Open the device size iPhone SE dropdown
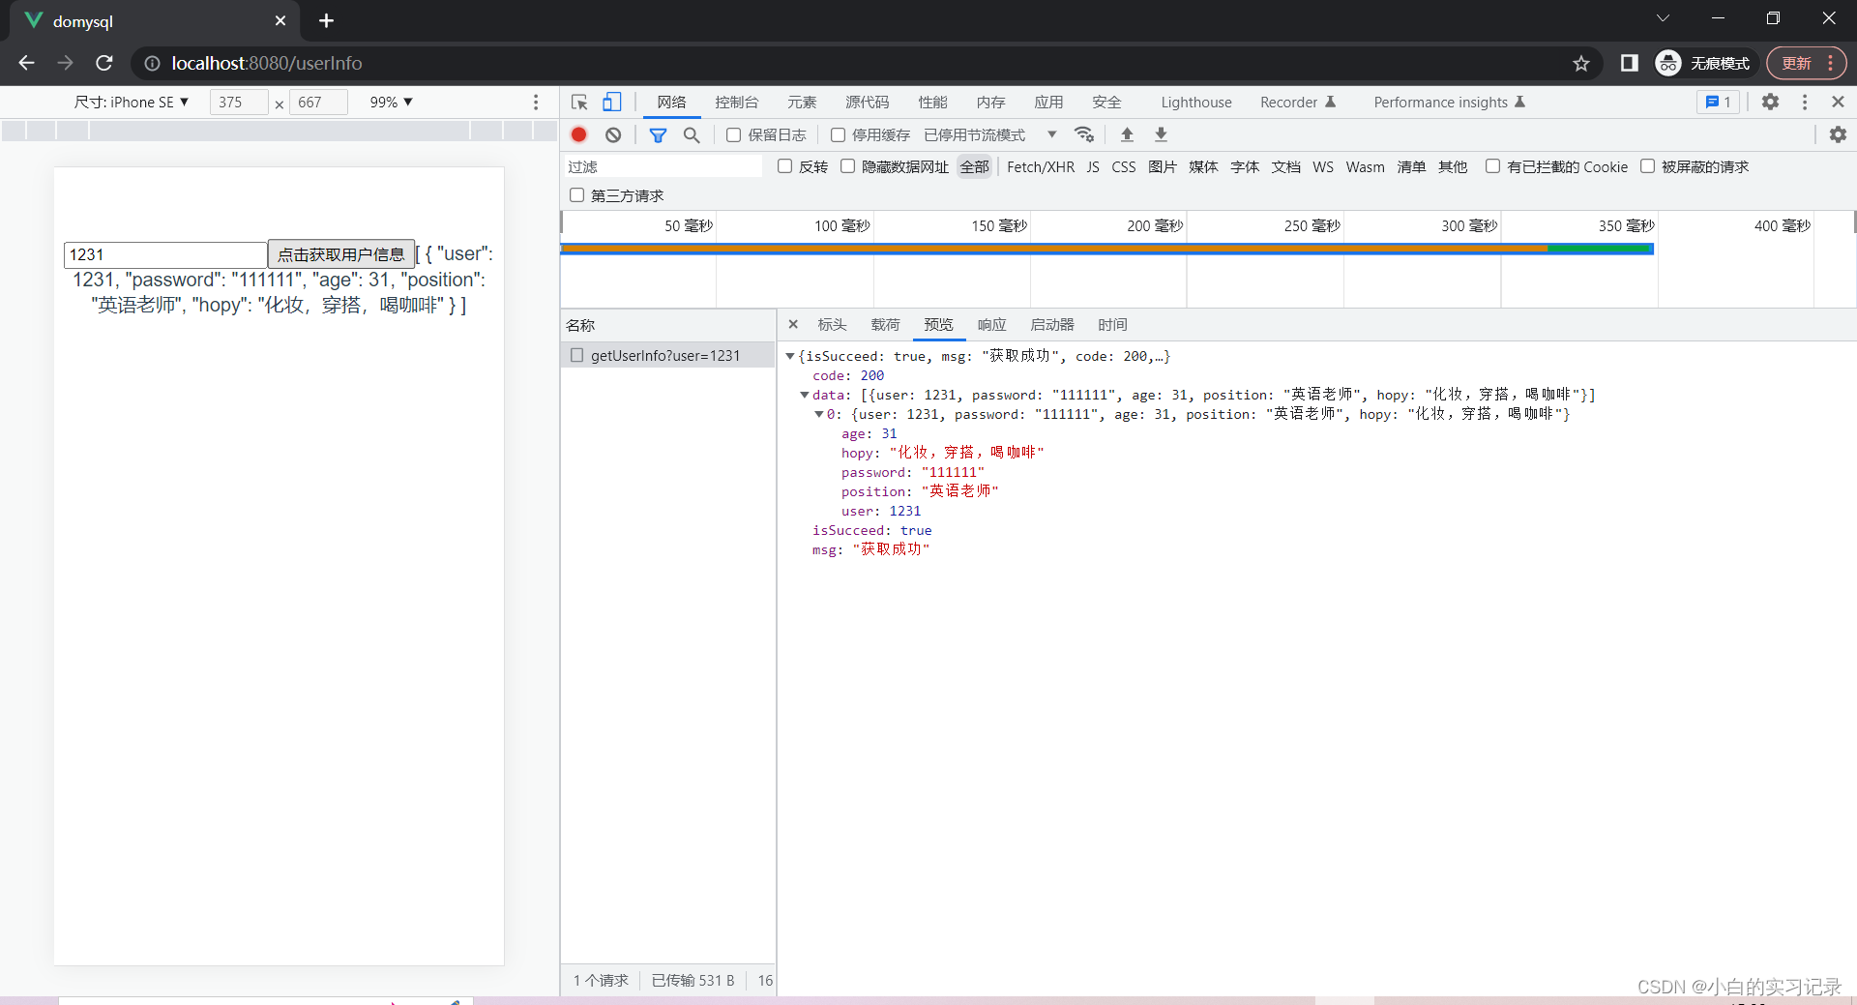Screen dimensions: 1857x1005 [x=132, y=103]
